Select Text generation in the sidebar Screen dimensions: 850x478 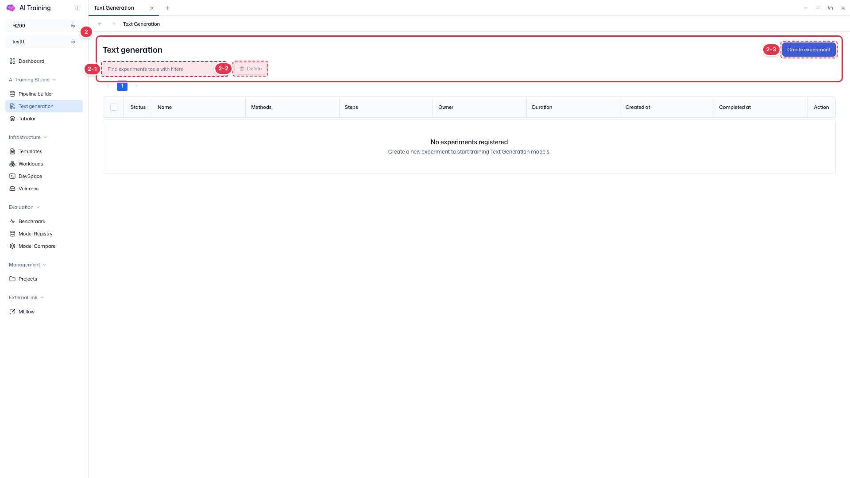point(44,106)
